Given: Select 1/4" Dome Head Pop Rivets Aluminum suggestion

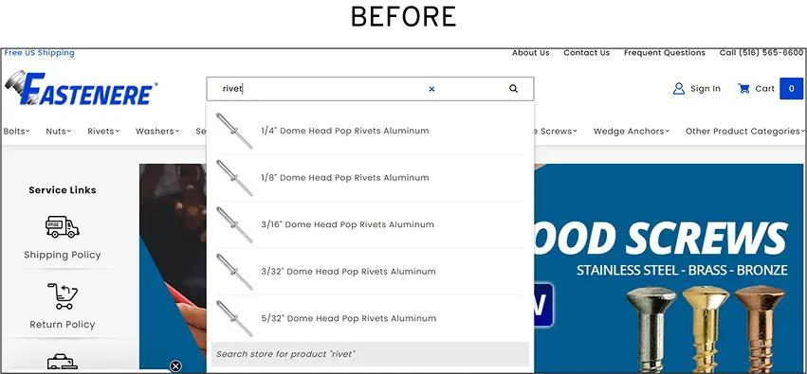Looking at the screenshot, I should coord(370,131).
